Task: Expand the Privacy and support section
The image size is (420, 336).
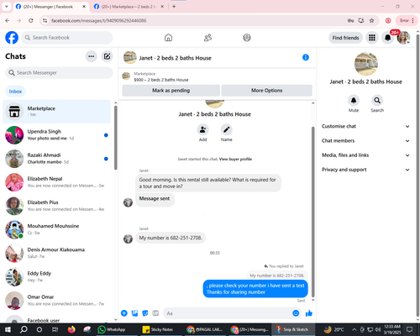Action: coord(365,170)
